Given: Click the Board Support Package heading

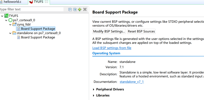Looking at the screenshot, I should click(115, 12).
